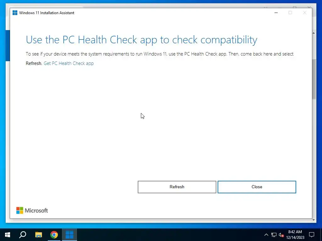Click the muted volume tray icon

[x=281, y=235]
